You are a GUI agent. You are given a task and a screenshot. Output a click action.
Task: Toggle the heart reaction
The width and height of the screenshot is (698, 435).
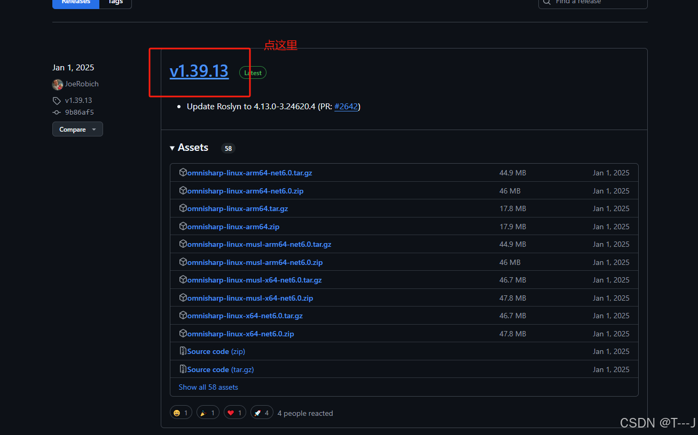(x=234, y=413)
